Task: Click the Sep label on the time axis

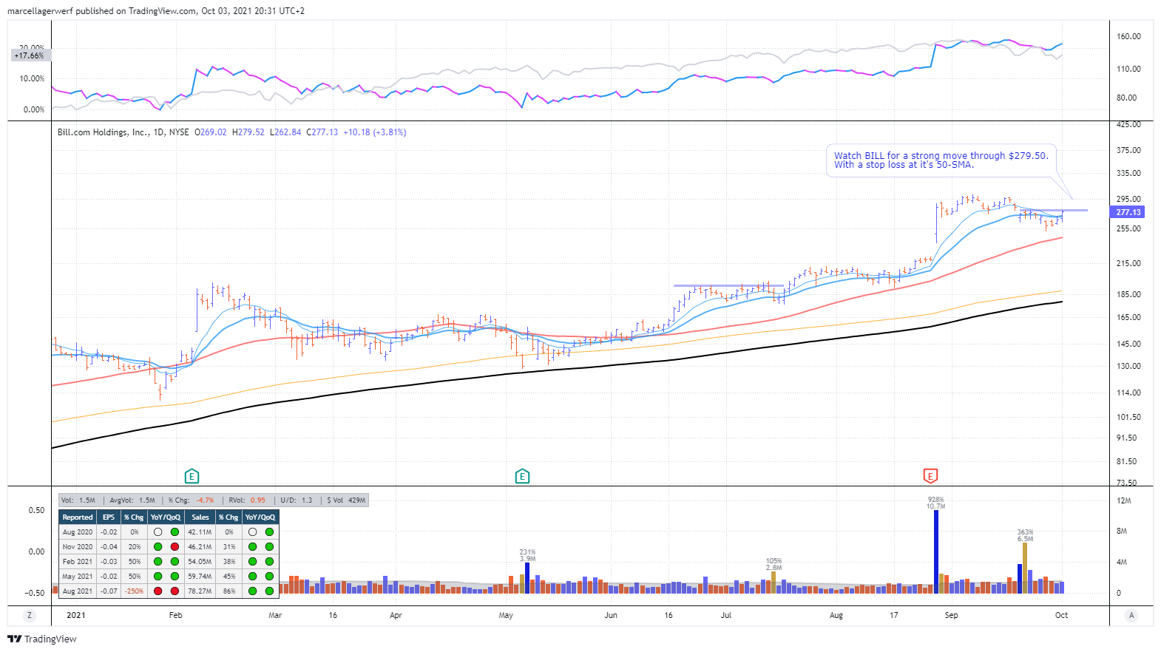Action: [x=951, y=615]
